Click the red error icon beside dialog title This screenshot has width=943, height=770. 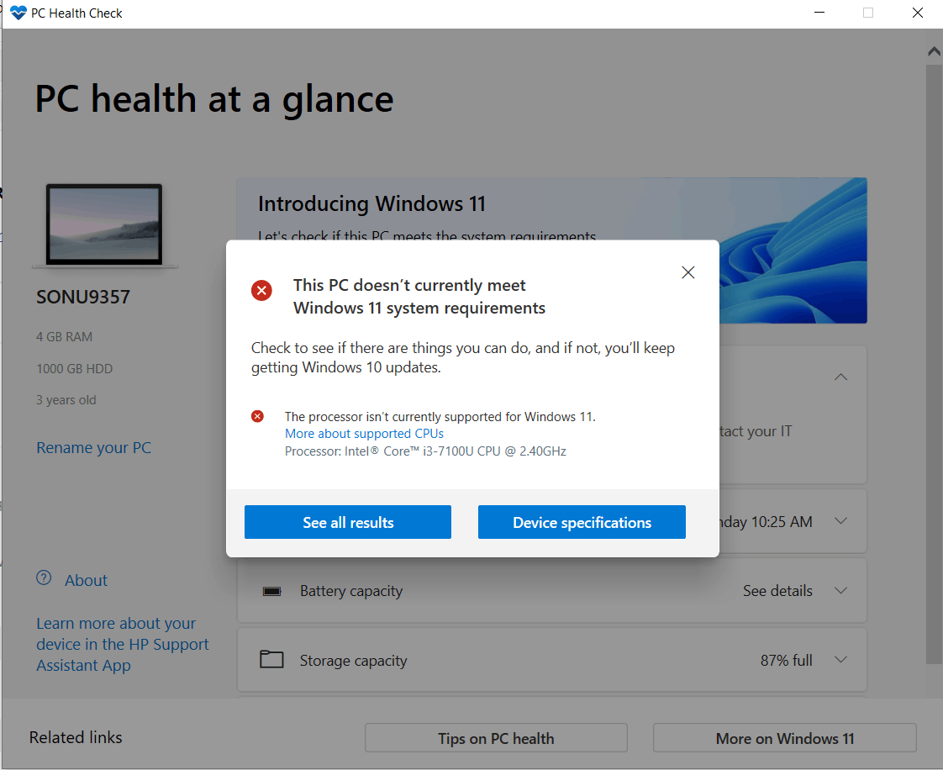tap(261, 291)
